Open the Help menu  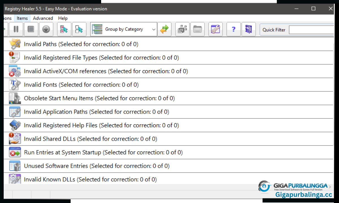63,18
